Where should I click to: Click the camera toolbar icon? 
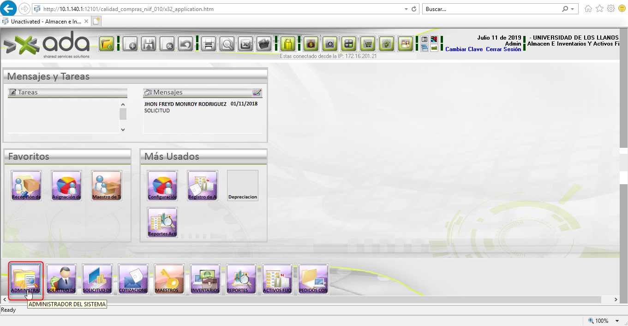(330, 44)
